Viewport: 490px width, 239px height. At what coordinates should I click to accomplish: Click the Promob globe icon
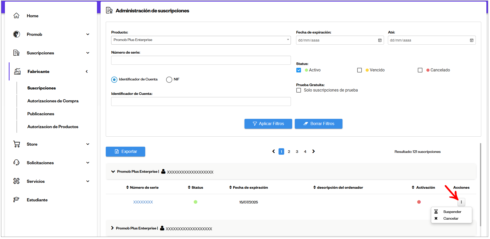pyautogui.click(x=17, y=34)
